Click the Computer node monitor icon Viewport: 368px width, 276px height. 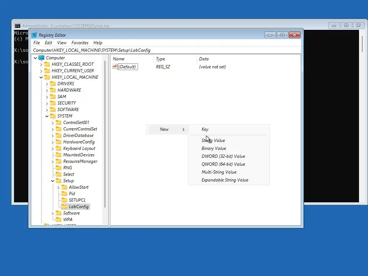[41, 58]
